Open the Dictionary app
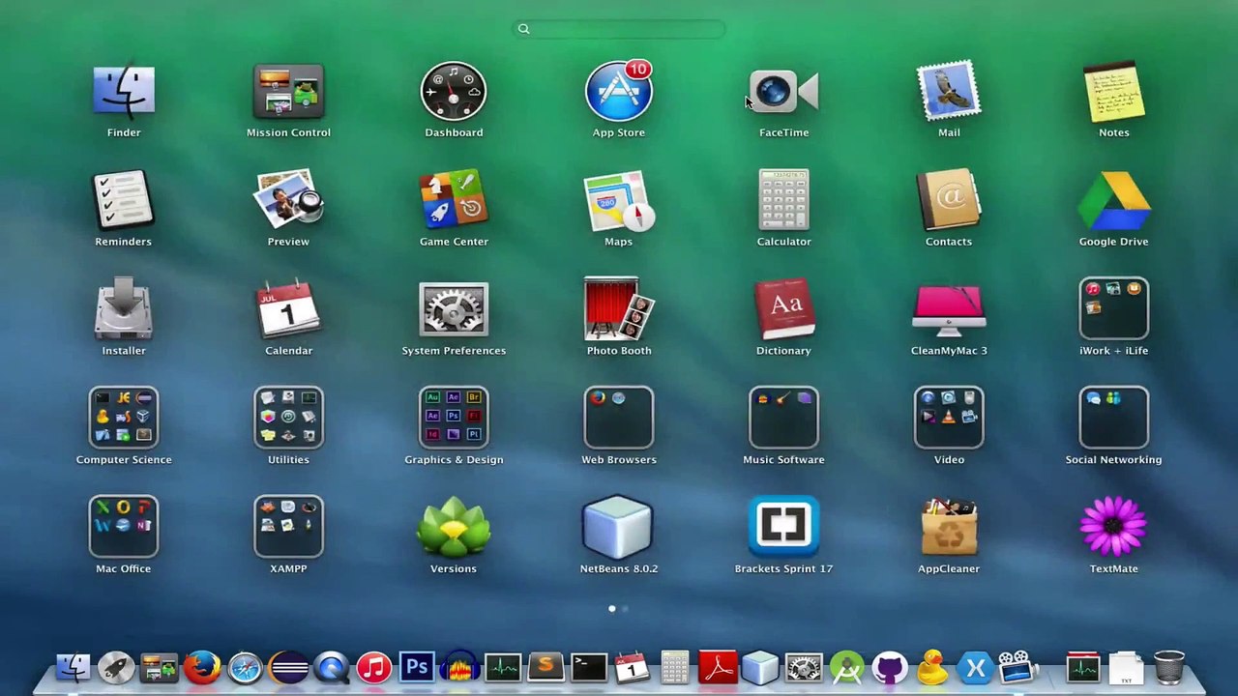 pos(783,309)
